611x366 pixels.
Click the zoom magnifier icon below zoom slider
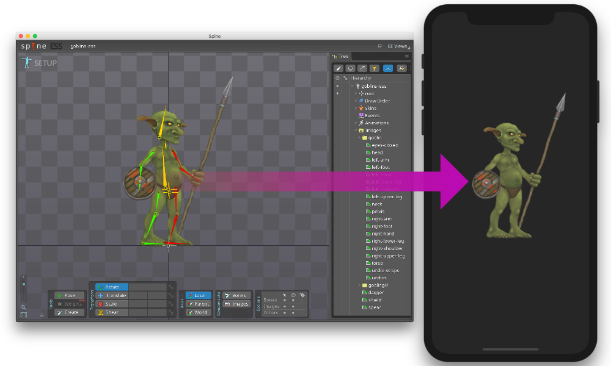tap(23, 307)
